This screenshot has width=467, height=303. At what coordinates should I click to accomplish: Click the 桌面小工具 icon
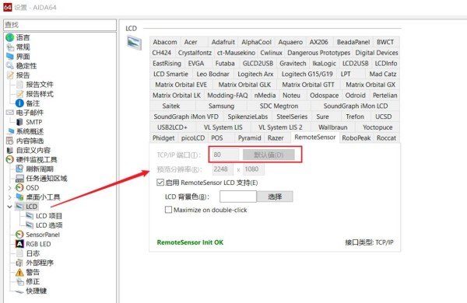(19, 197)
